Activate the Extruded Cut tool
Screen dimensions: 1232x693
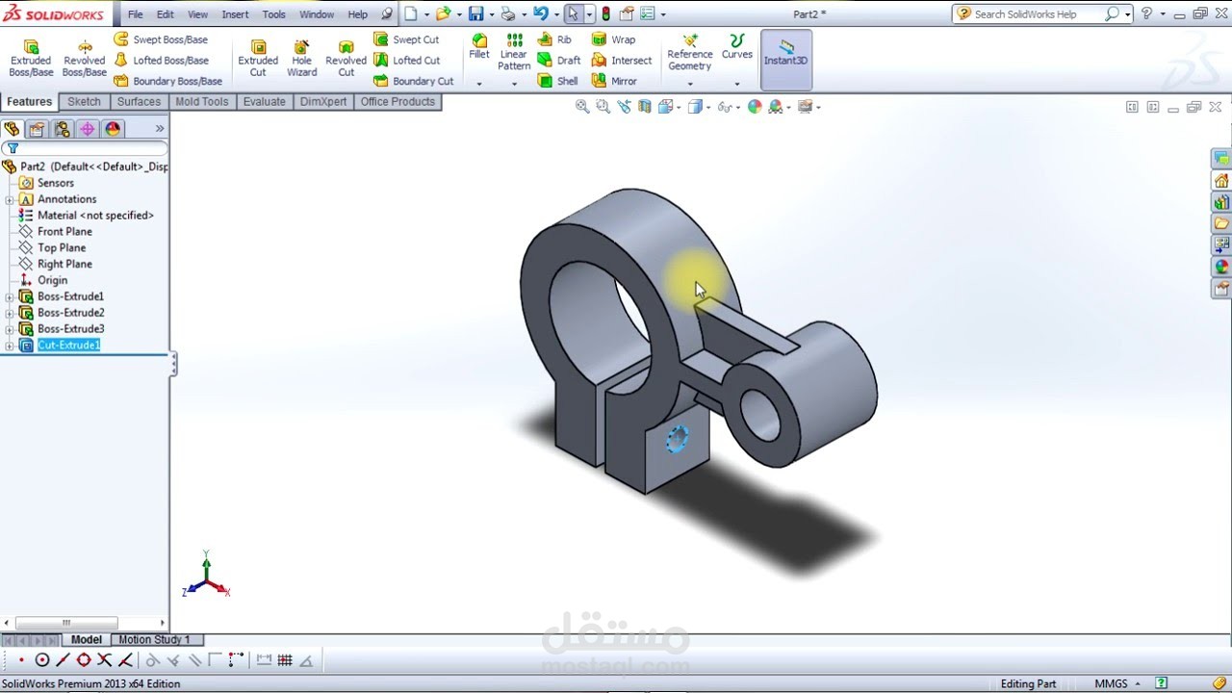258,59
